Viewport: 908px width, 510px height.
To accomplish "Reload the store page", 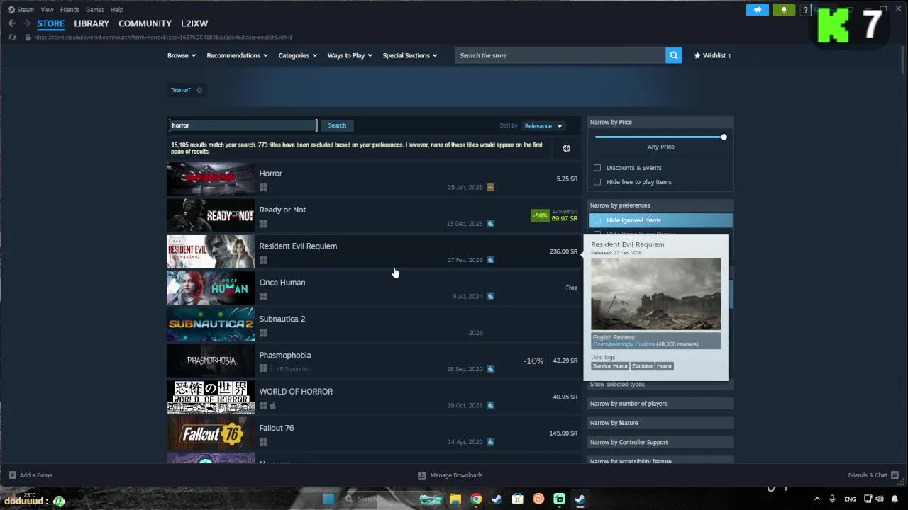I will point(12,38).
